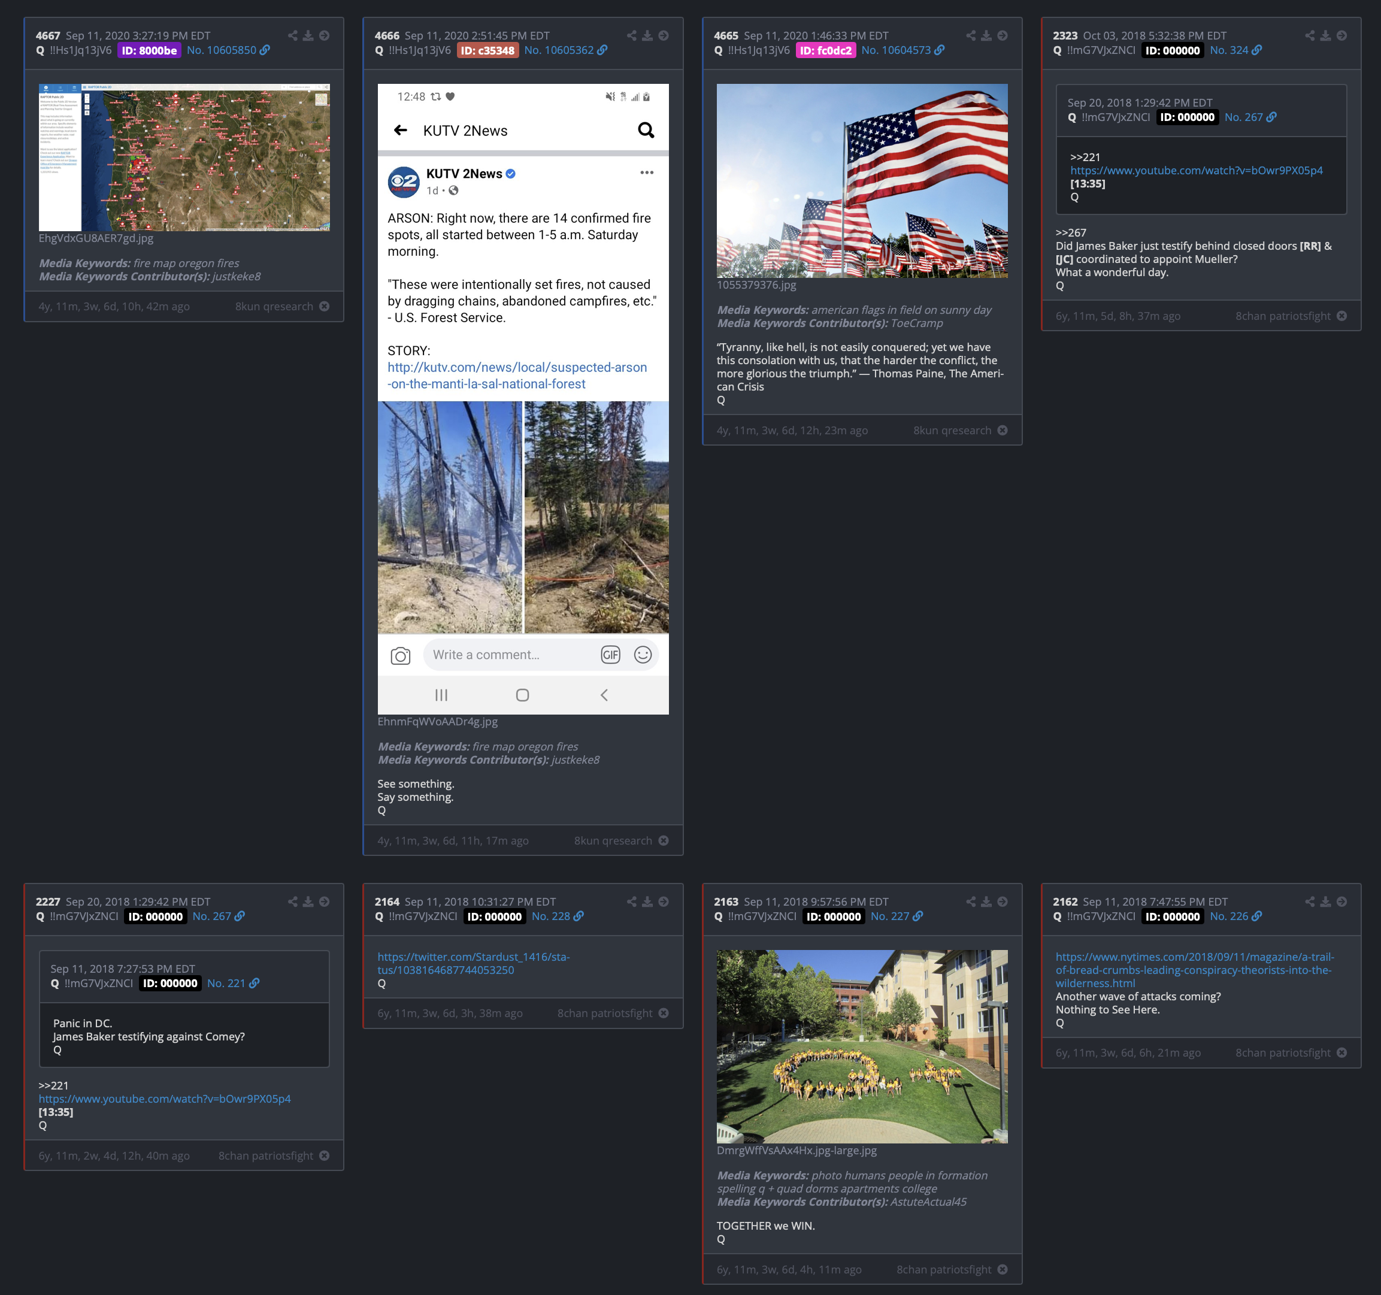The height and width of the screenshot is (1295, 1381).
Task: Click the >>267 reply reference in post 2323
Action: tap(1071, 233)
